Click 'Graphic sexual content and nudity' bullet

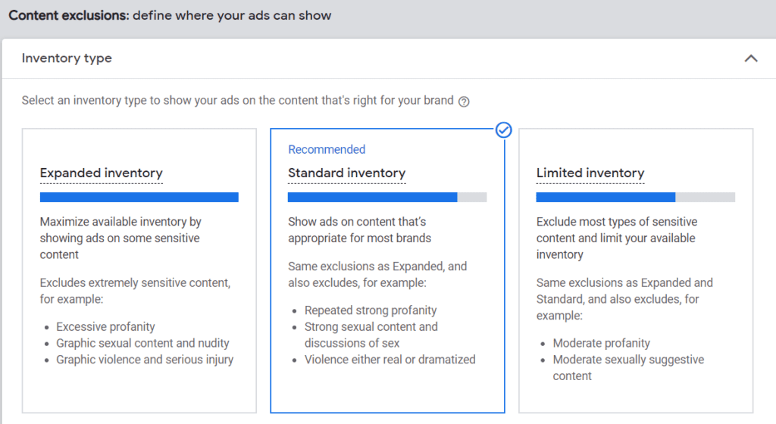pyautogui.click(x=142, y=343)
